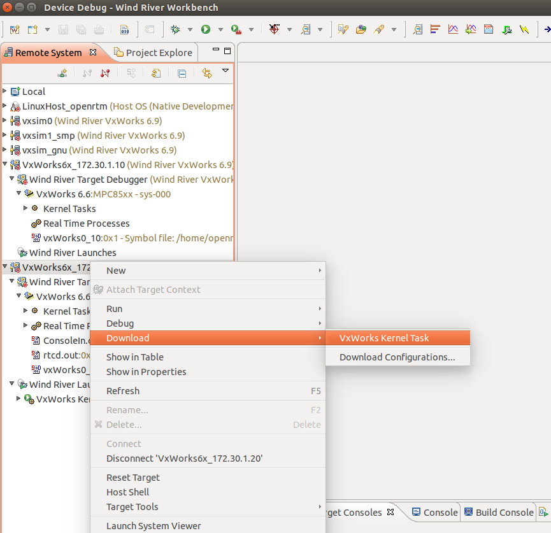Collapse the VxWorks6x_172.30.1.10 node
The width and height of the screenshot is (551, 533).
click(4, 164)
